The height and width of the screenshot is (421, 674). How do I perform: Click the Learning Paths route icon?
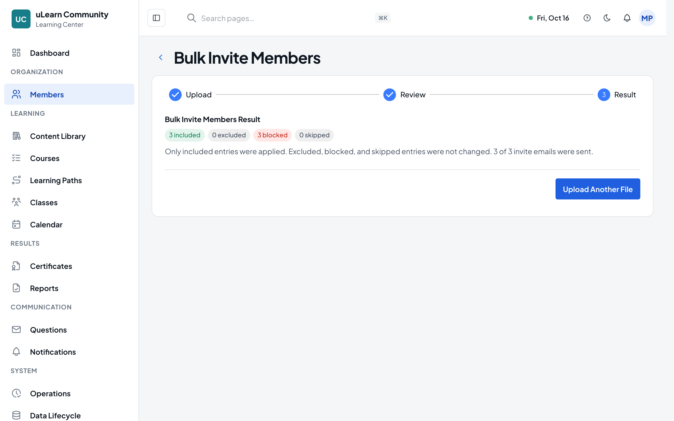click(x=16, y=180)
